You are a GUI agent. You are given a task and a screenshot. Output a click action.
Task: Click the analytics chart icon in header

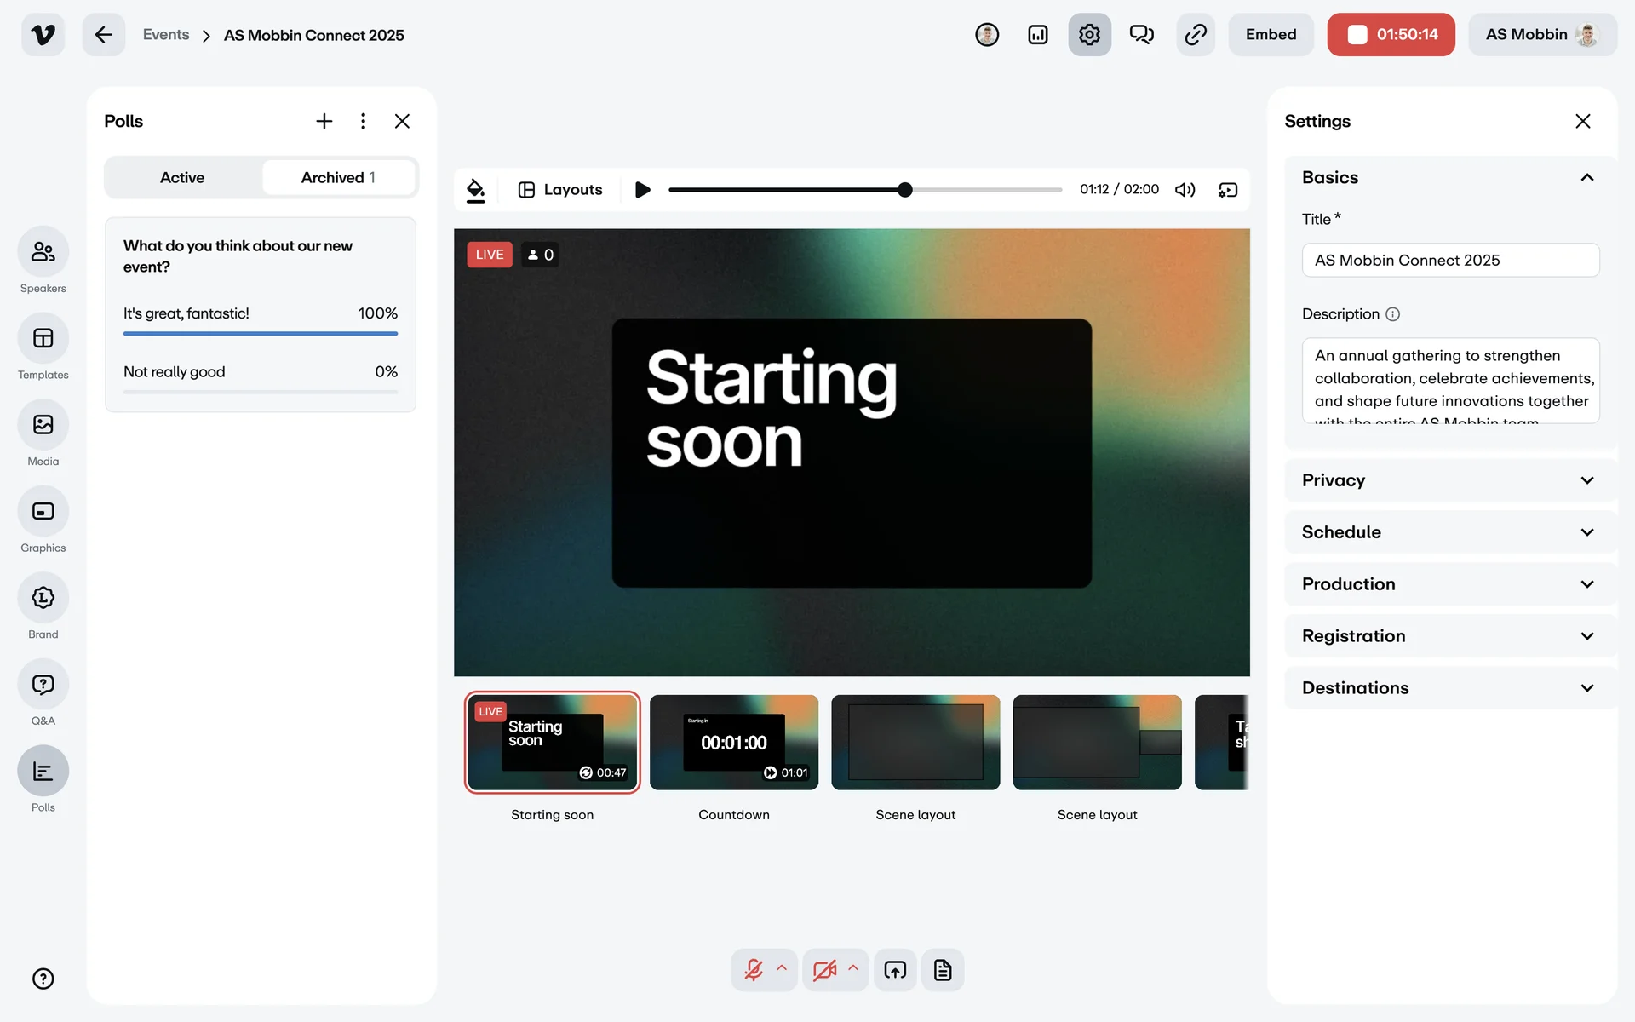tap(1037, 35)
